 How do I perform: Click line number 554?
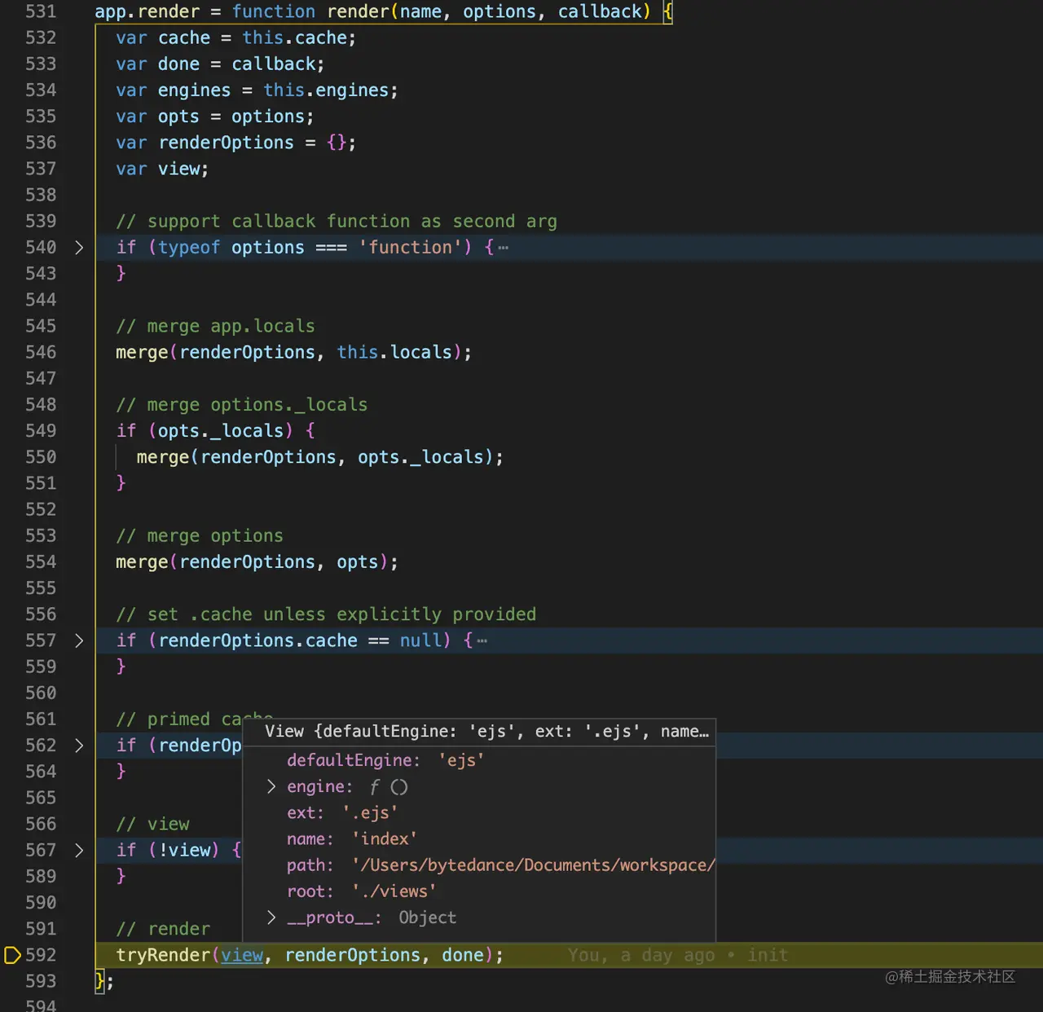pos(41,561)
